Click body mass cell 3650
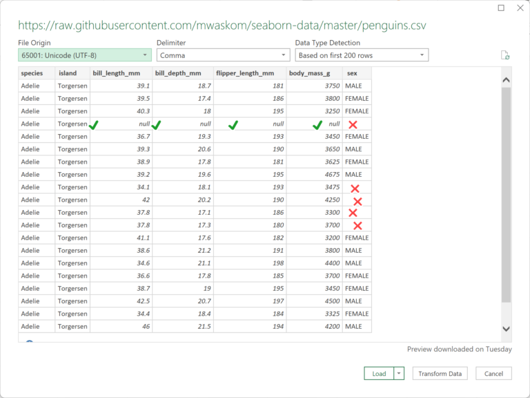Image resolution: width=530 pixels, height=398 pixels. click(315, 149)
